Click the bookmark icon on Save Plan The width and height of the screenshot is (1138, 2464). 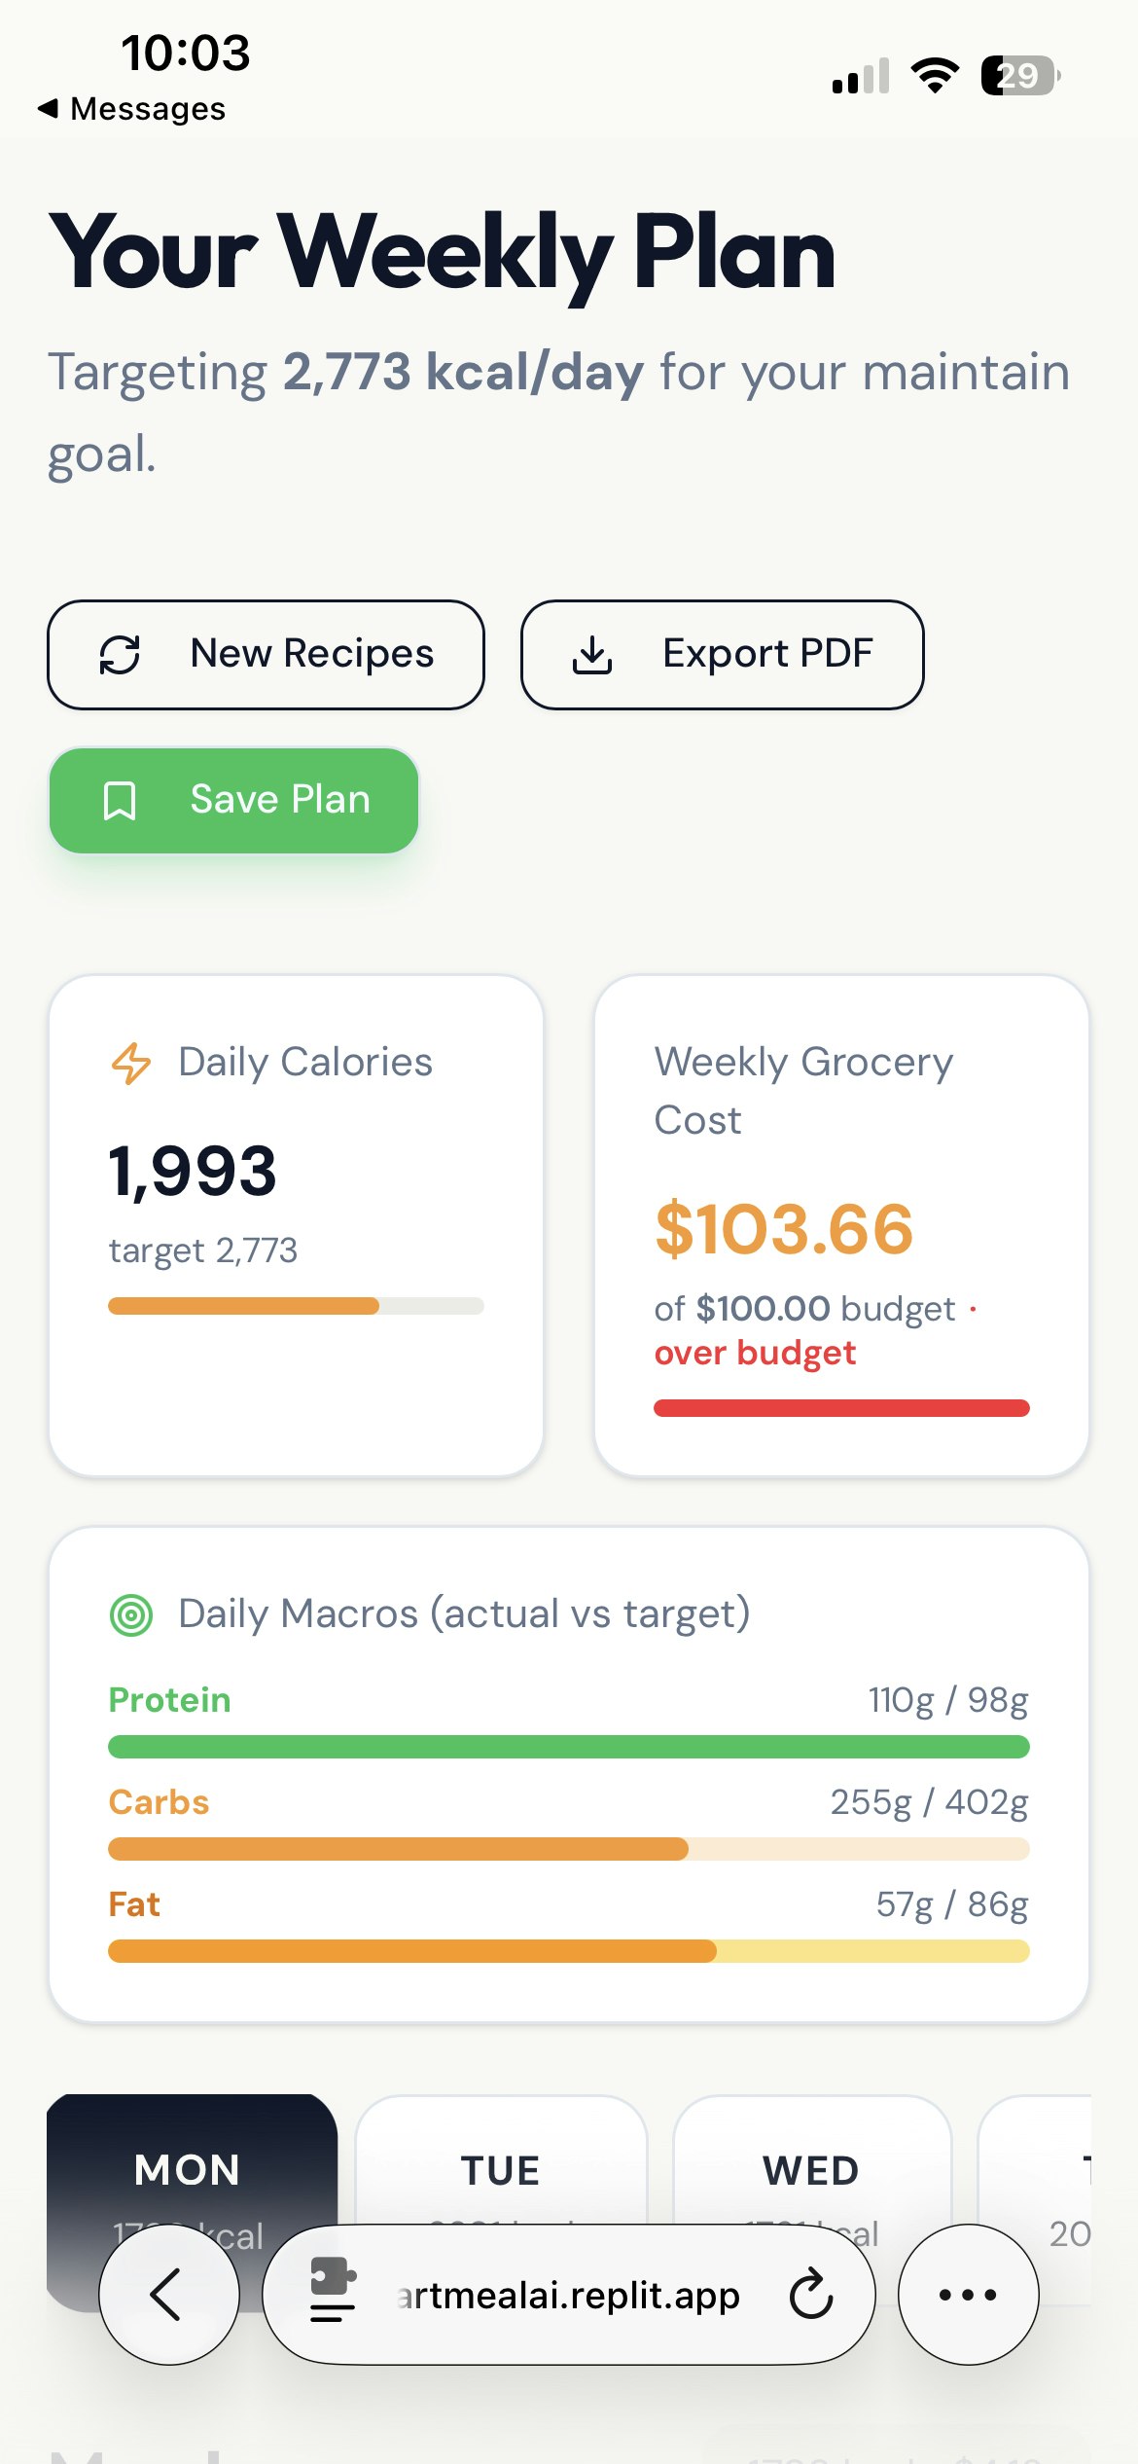pyautogui.click(x=120, y=801)
